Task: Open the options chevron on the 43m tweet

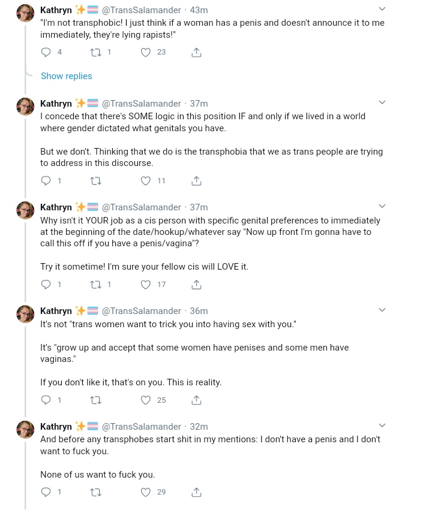Action: 382,9
